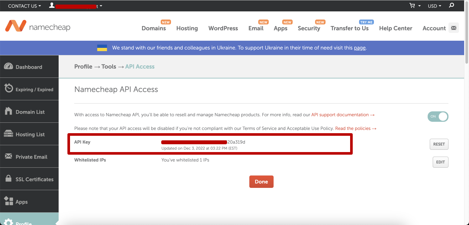This screenshot has height=225, width=469.
Task: Select Domain List in sidebar
Action: click(x=29, y=111)
